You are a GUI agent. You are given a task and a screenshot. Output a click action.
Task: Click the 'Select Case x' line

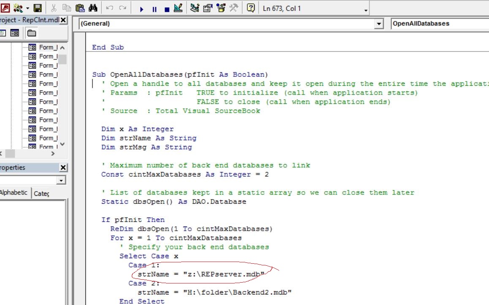[x=149, y=256]
